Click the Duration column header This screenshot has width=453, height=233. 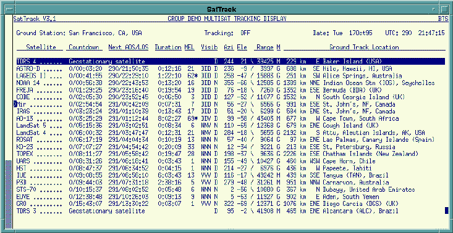167,47
